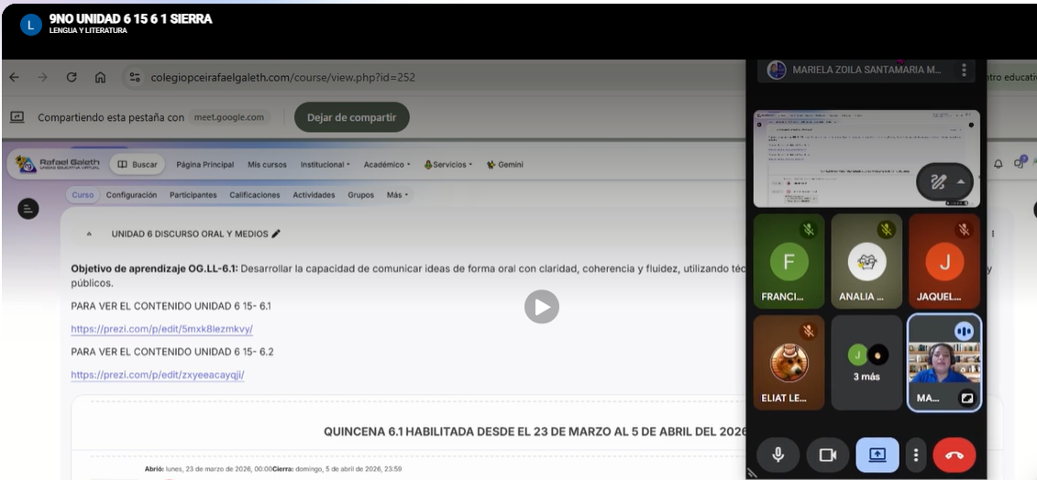Click the Dejar de compartir button
The width and height of the screenshot is (1037, 480).
[x=351, y=117]
